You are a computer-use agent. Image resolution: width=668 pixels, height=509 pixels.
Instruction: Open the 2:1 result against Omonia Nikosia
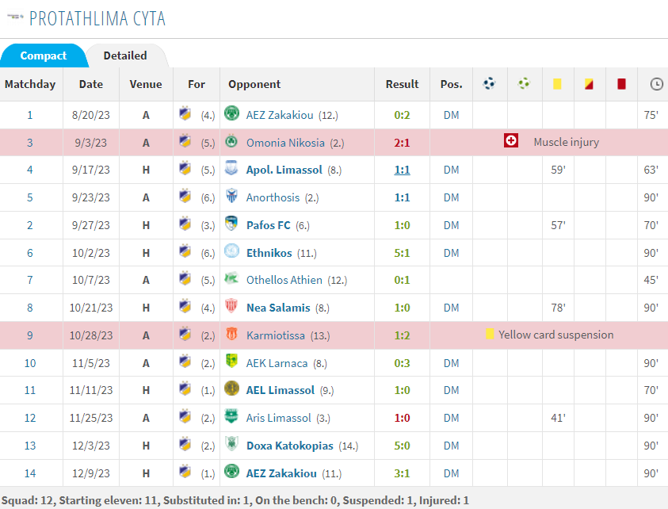click(x=403, y=143)
